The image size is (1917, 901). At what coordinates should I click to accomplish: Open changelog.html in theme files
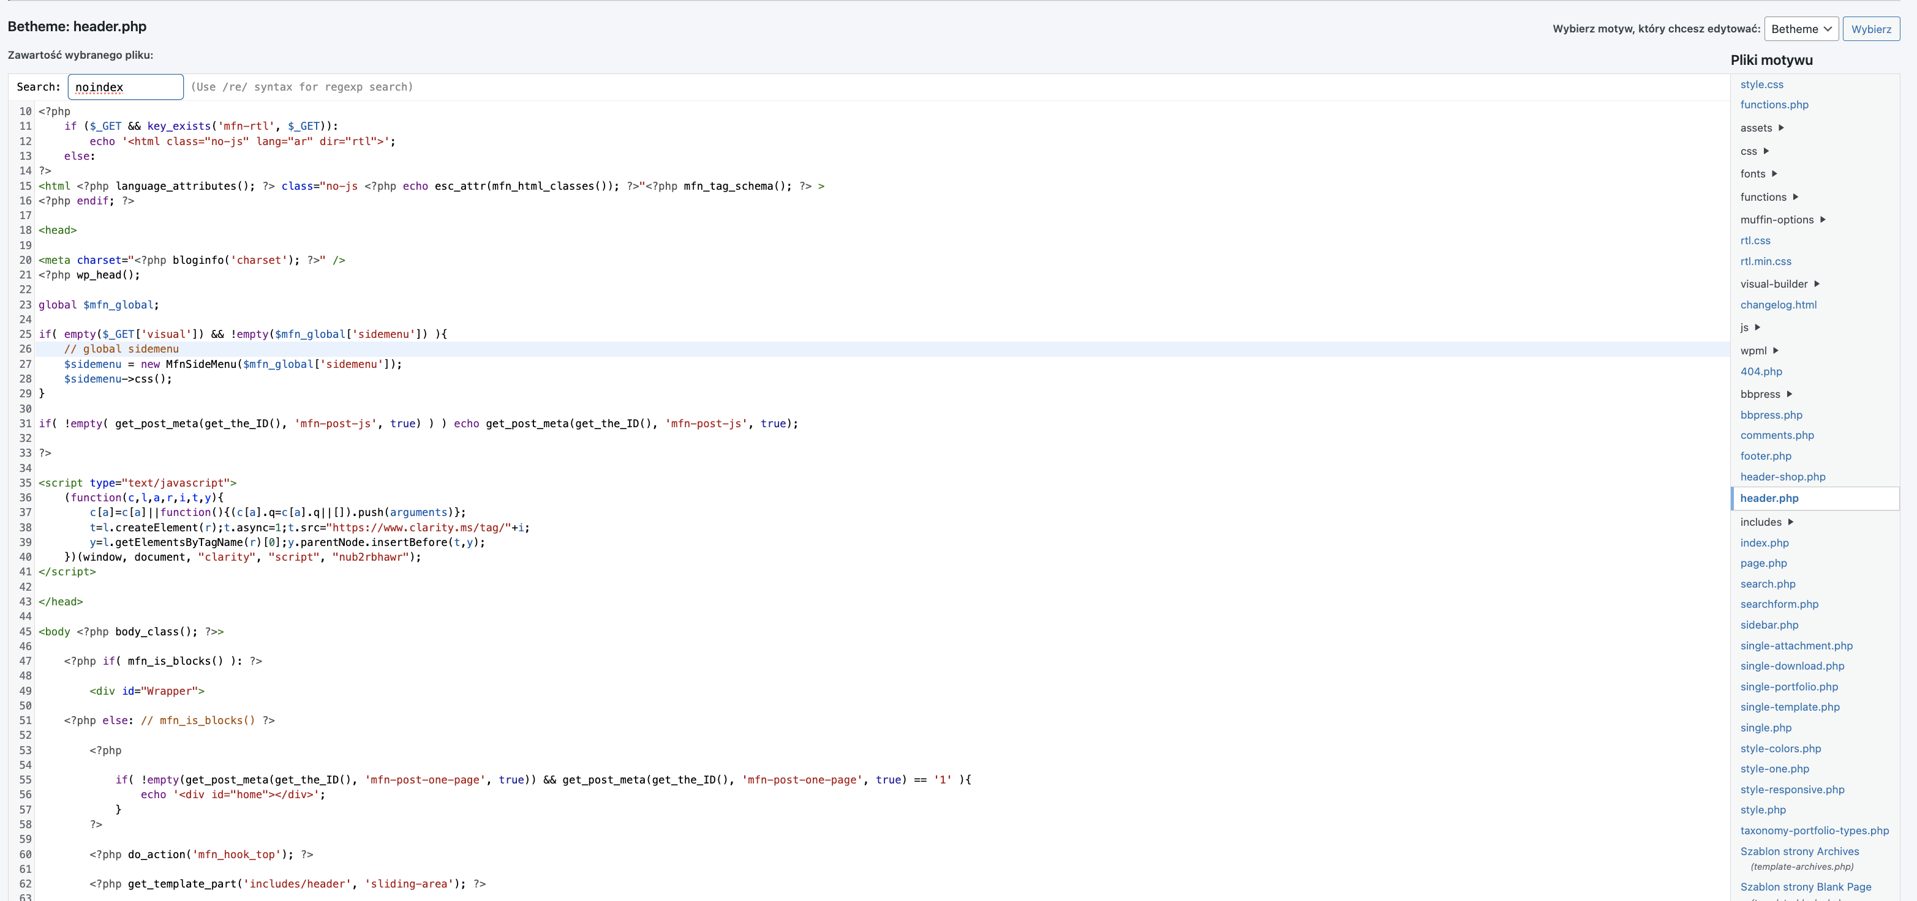click(x=1776, y=304)
